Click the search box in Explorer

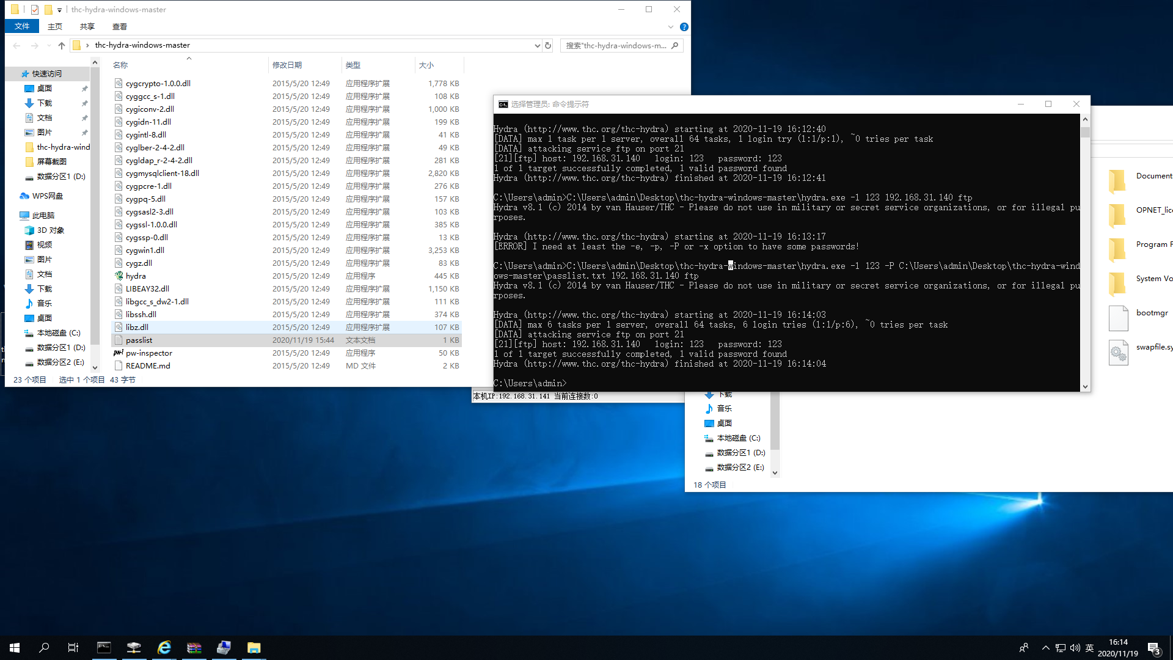616,45
